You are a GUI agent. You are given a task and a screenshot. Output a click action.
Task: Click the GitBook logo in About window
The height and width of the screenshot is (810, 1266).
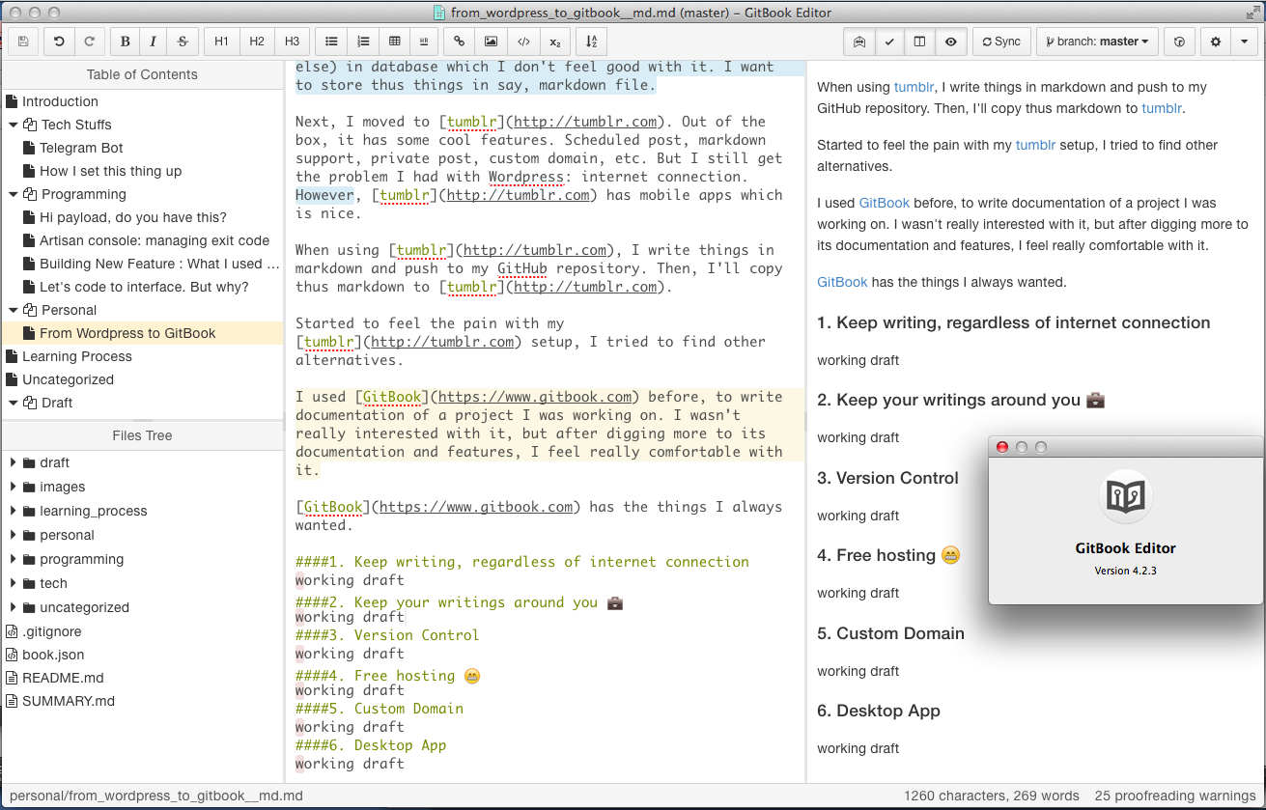pyautogui.click(x=1125, y=496)
